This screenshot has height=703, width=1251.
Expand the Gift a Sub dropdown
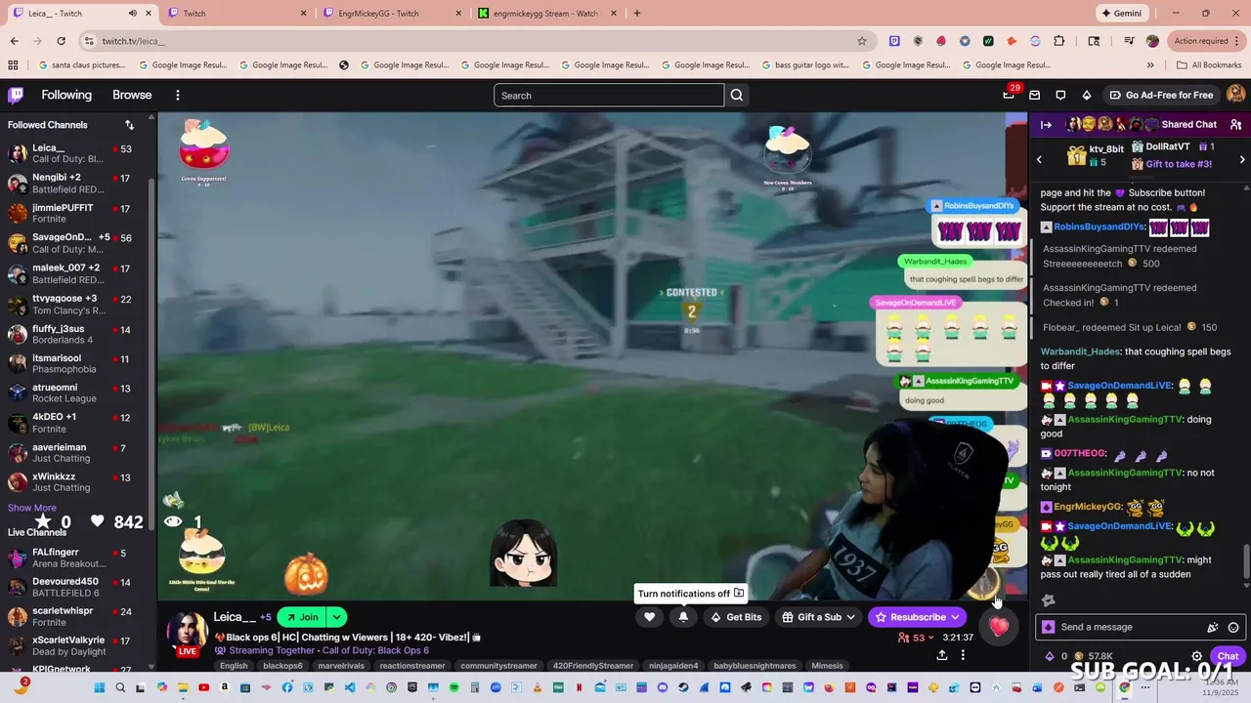coord(850,617)
